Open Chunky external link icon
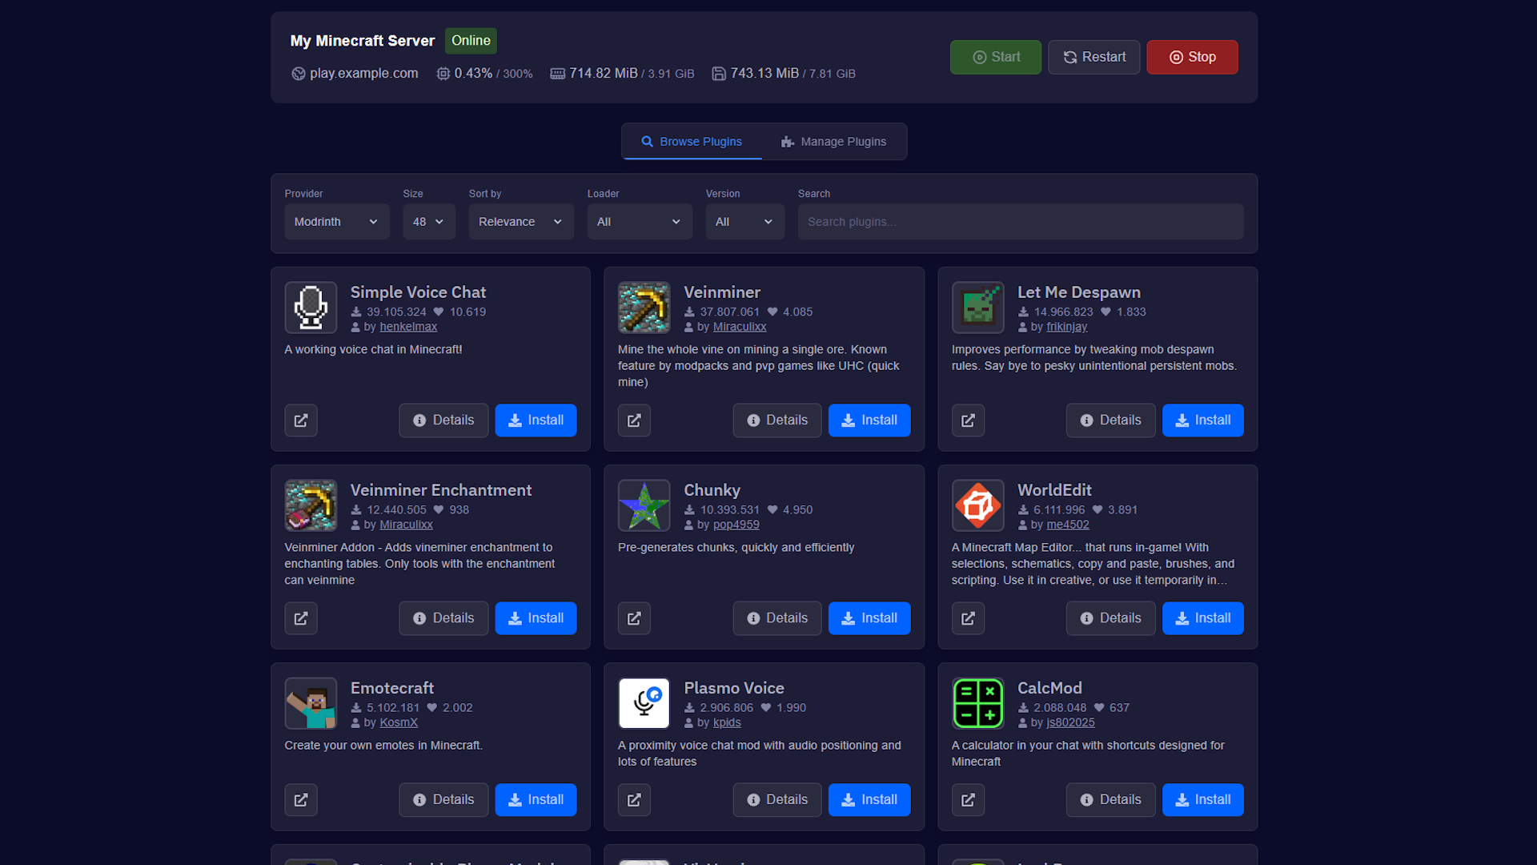 [x=634, y=618]
